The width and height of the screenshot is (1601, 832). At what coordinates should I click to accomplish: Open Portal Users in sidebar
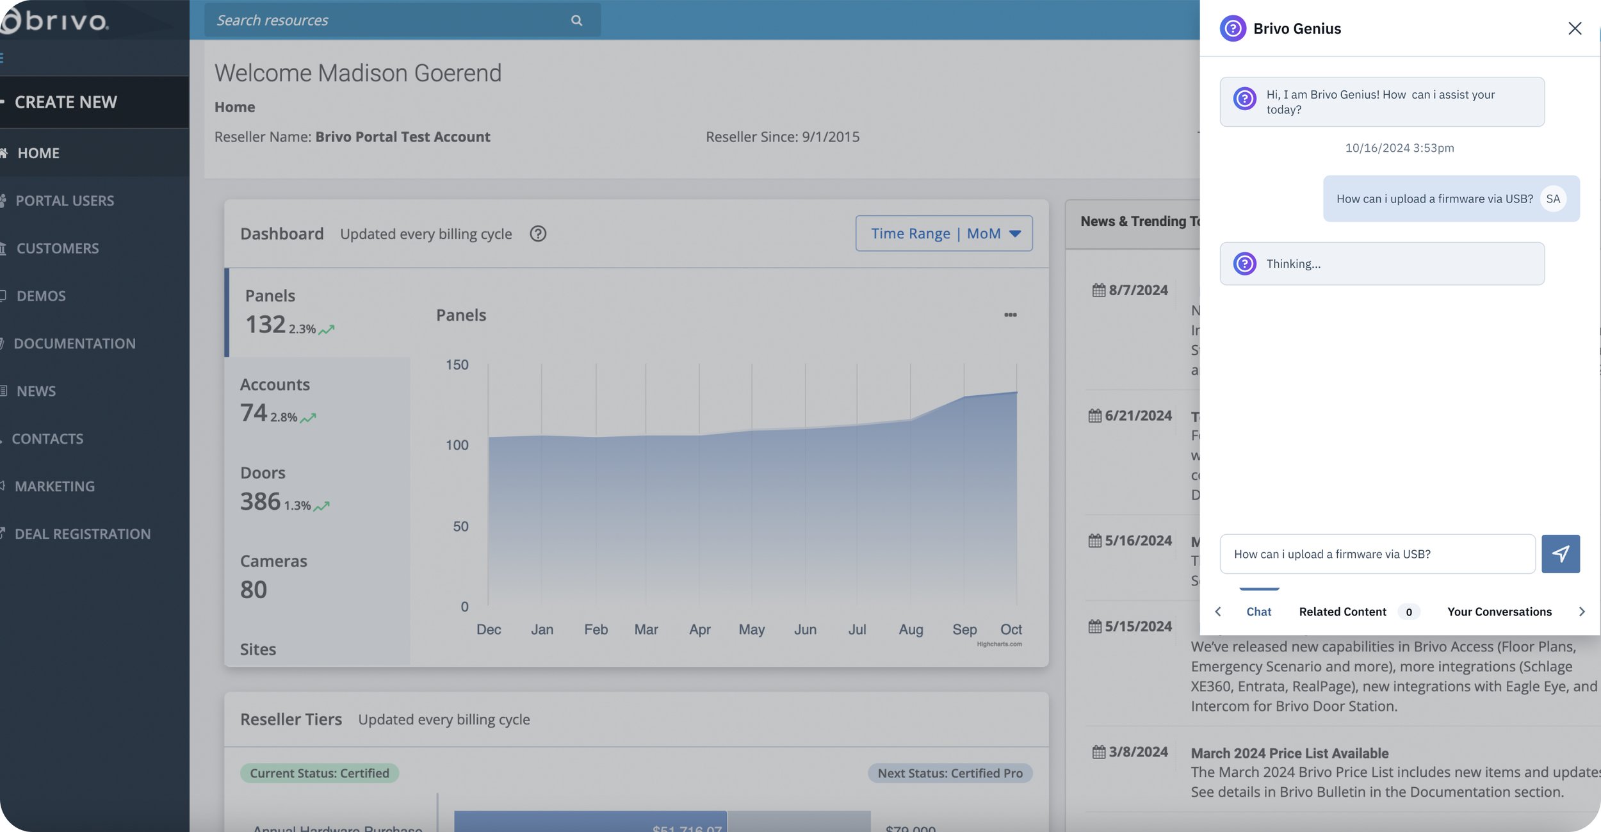(x=65, y=201)
